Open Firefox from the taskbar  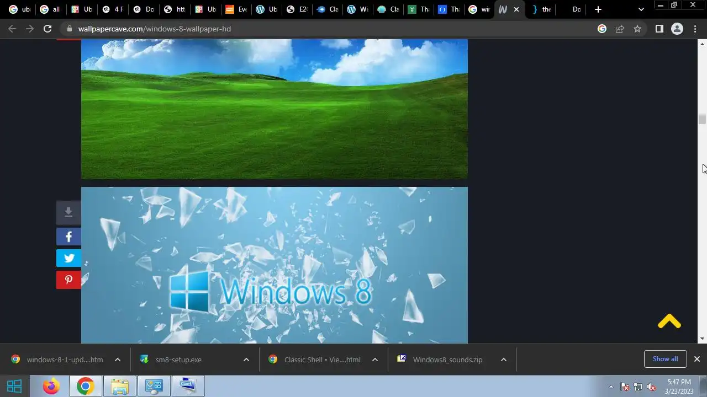click(x=51, y=386)
